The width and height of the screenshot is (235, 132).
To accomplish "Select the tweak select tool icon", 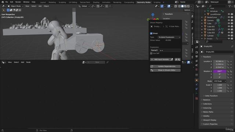I will [4, 10].
